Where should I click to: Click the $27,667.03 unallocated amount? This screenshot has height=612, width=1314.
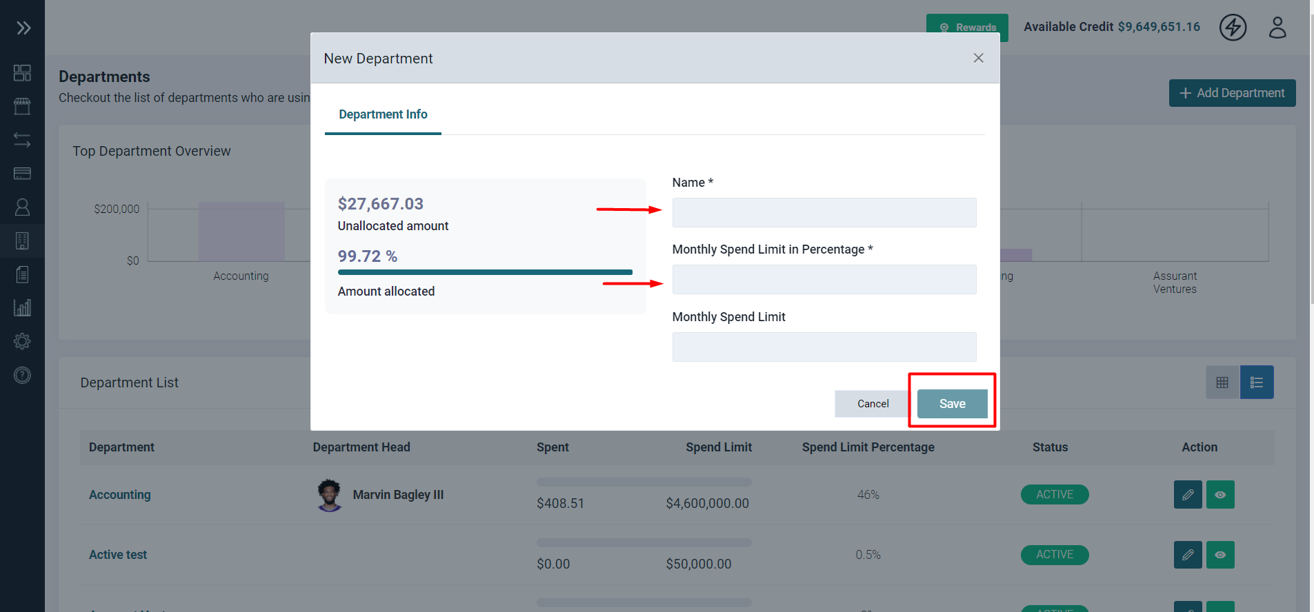[381, 204]
